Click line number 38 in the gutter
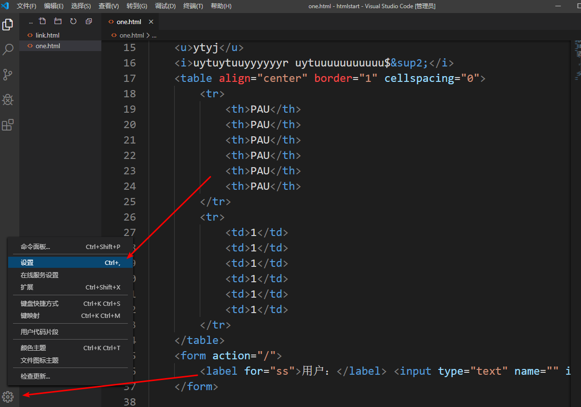 pos(130,402)
